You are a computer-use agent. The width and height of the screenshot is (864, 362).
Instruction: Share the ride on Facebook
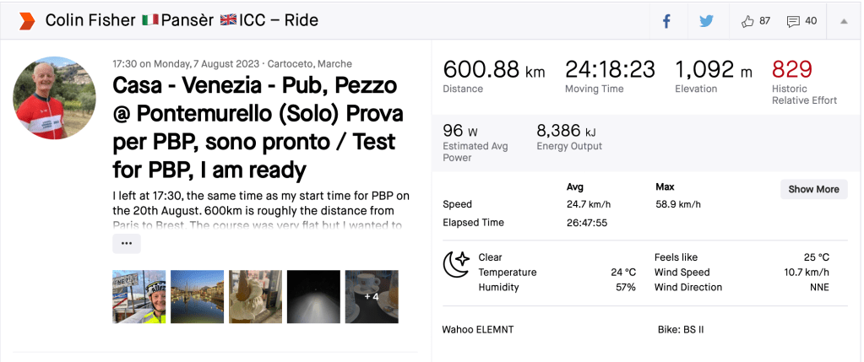point(666,21)
